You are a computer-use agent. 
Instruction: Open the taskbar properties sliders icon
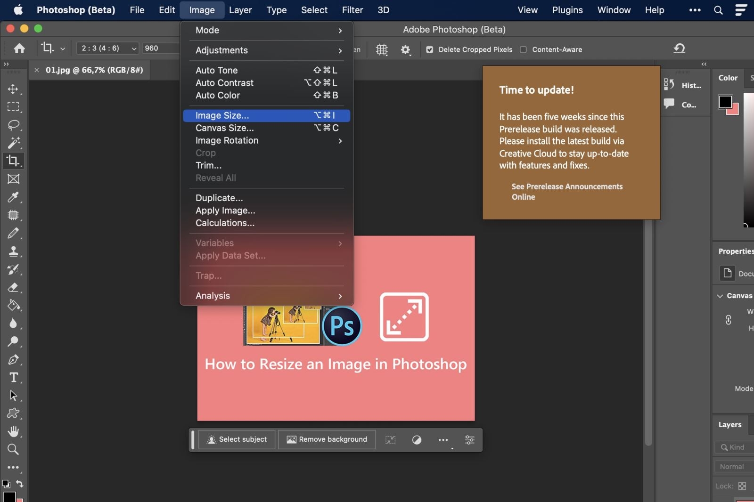tap(469, 440)
